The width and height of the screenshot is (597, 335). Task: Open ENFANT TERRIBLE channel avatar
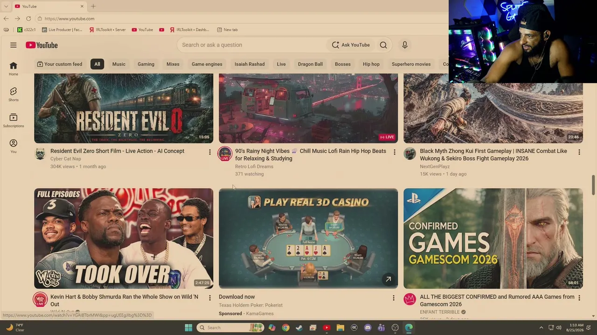[x=410, y=299]
